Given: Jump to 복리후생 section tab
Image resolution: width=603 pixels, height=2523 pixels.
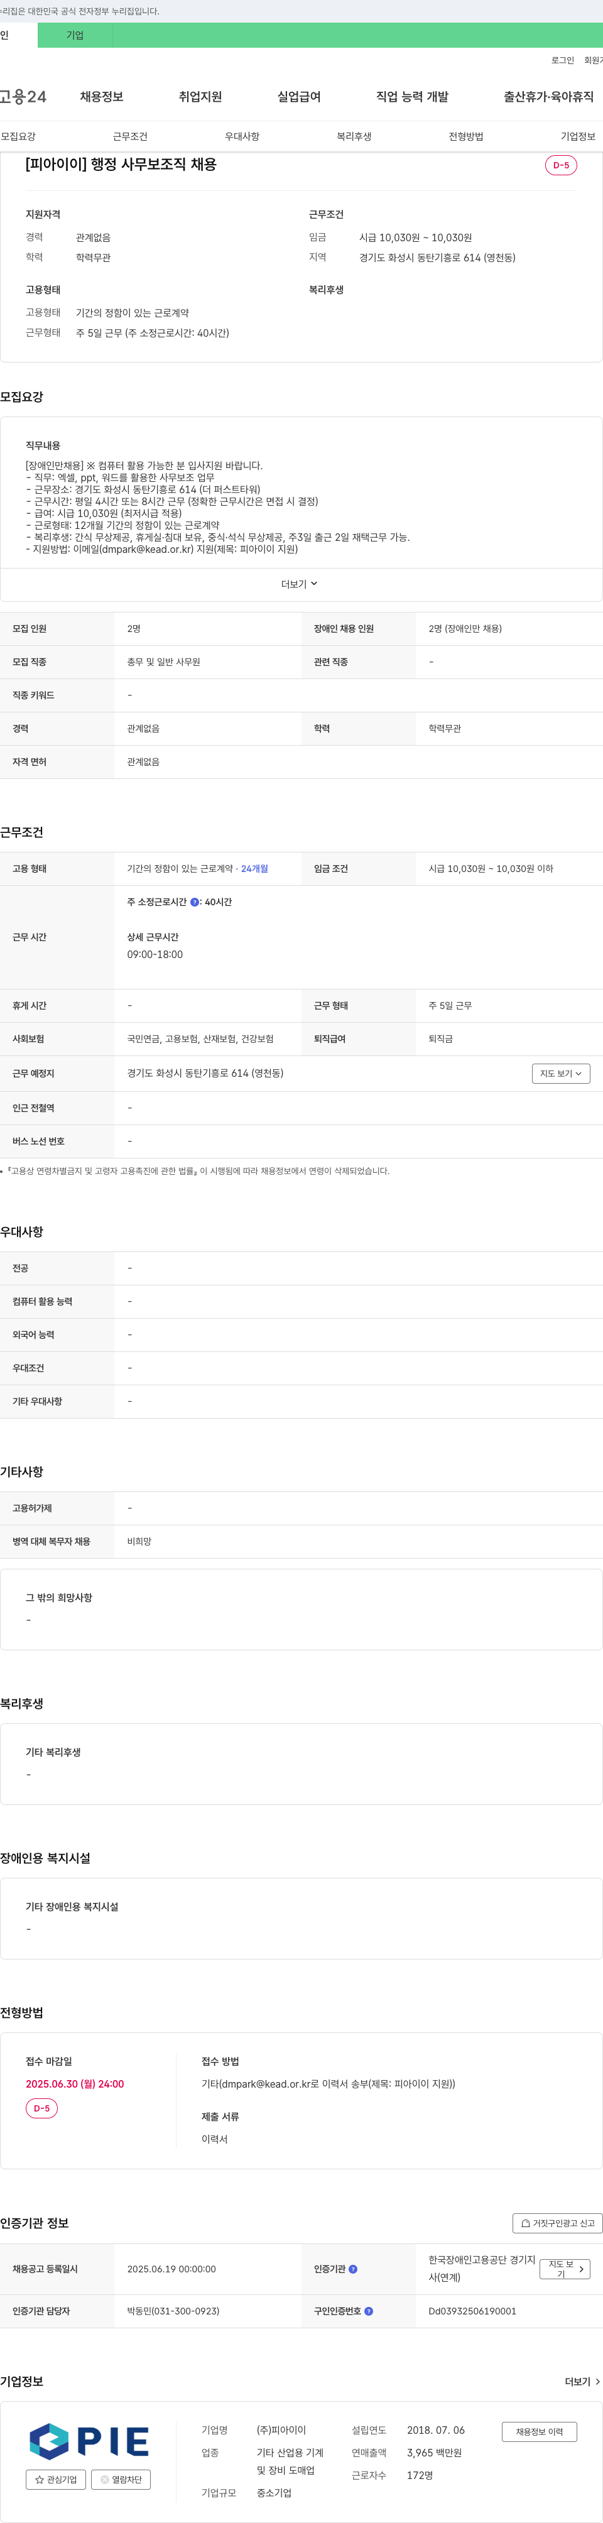Looking at the screenshot, I should [x=354, y=136].
